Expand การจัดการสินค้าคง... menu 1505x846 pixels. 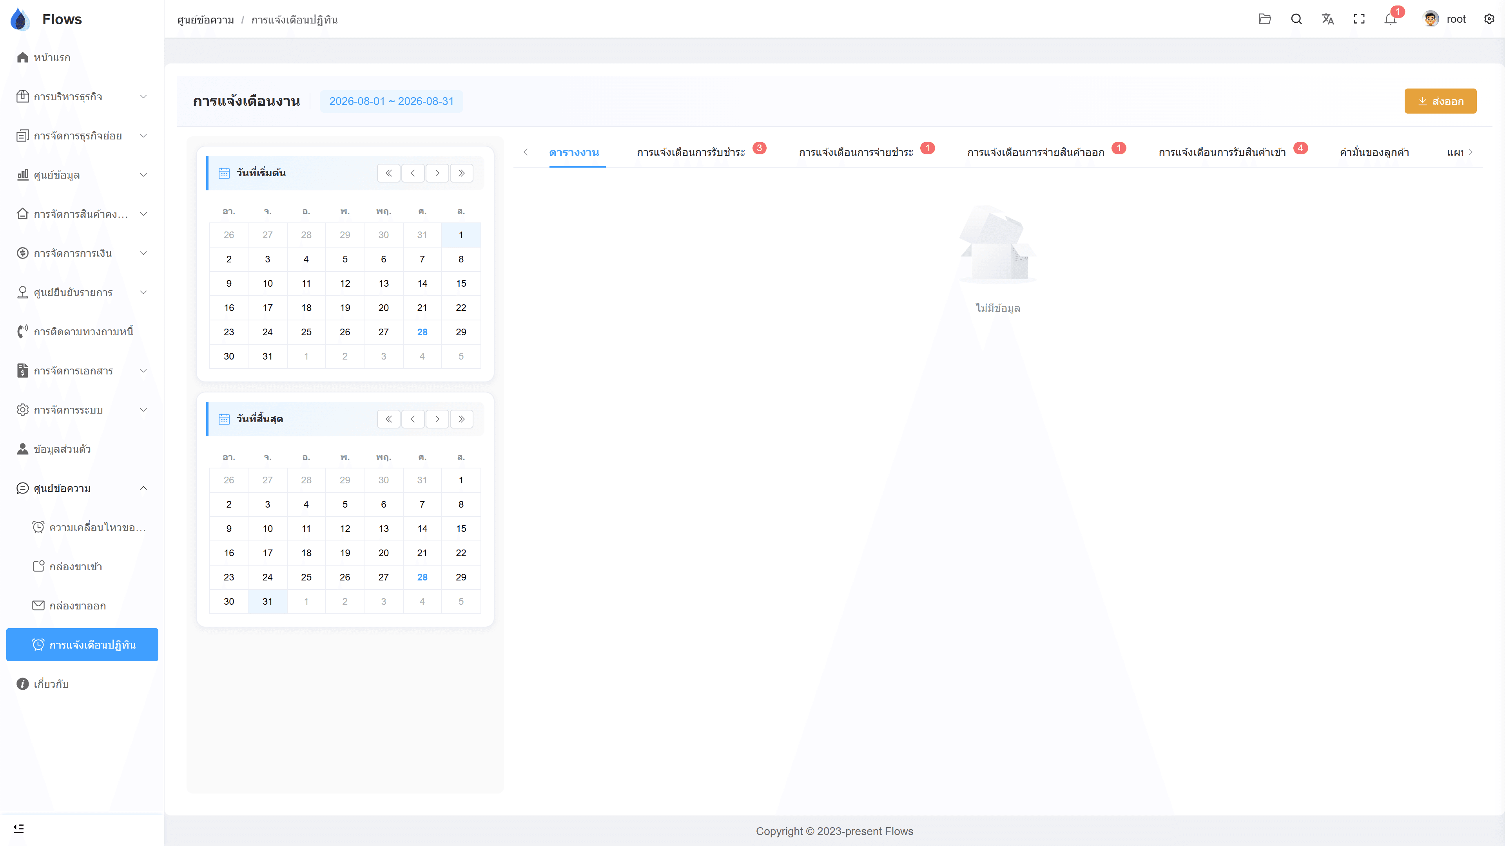click(x=82, y=214)
